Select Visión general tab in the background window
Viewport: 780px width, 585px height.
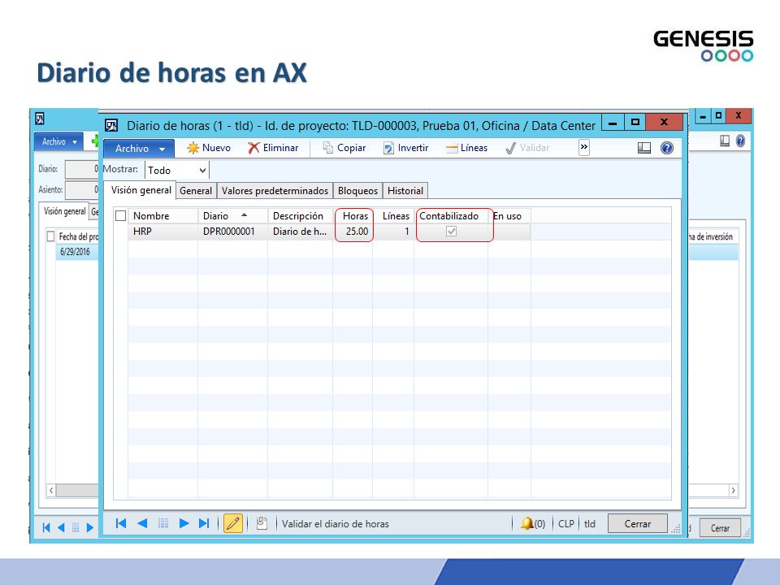tap(64, 211)
